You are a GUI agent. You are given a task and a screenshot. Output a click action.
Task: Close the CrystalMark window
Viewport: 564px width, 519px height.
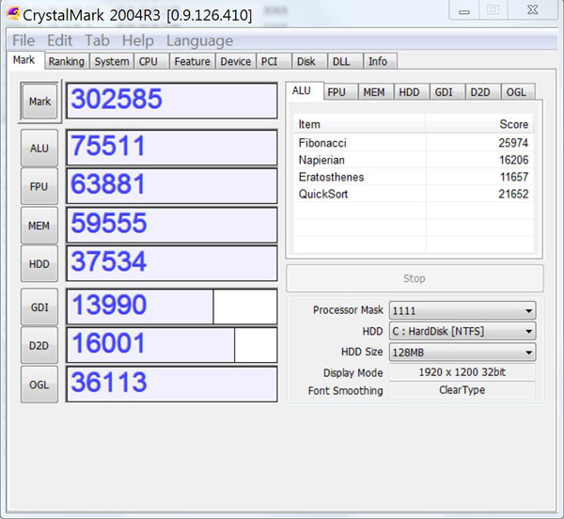click(x=533, y=9)
